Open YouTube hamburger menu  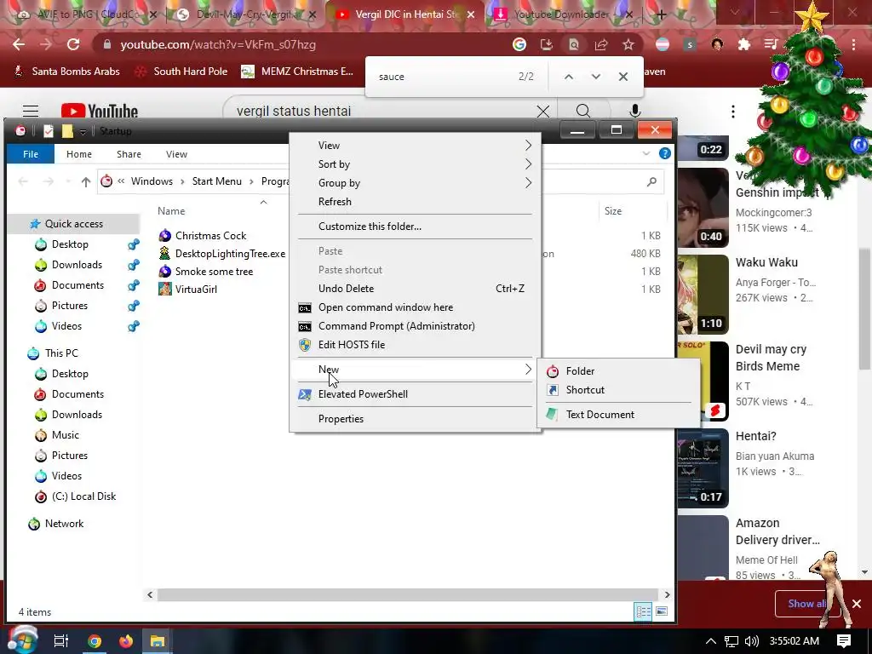[30, 111]
